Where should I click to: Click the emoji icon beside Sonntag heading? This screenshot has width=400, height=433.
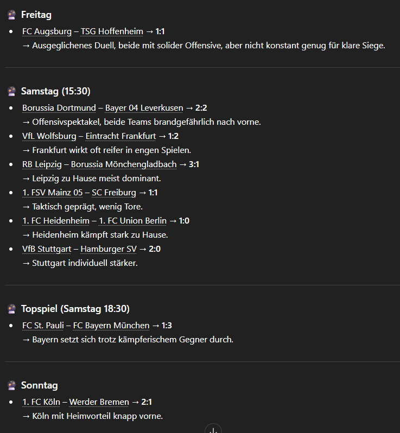coord(11,385)
